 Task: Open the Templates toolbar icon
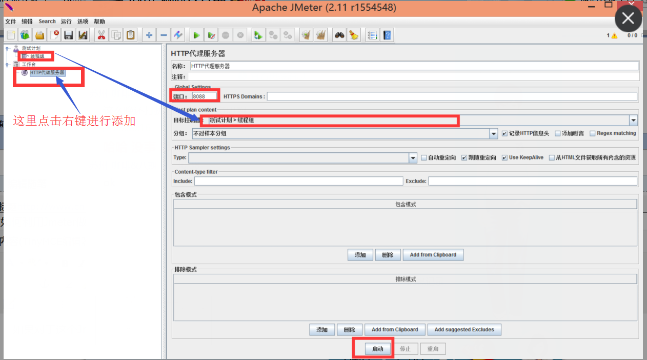25,35
